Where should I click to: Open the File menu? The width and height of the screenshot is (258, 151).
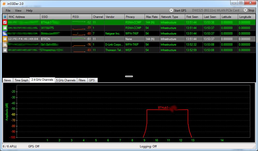8,11
